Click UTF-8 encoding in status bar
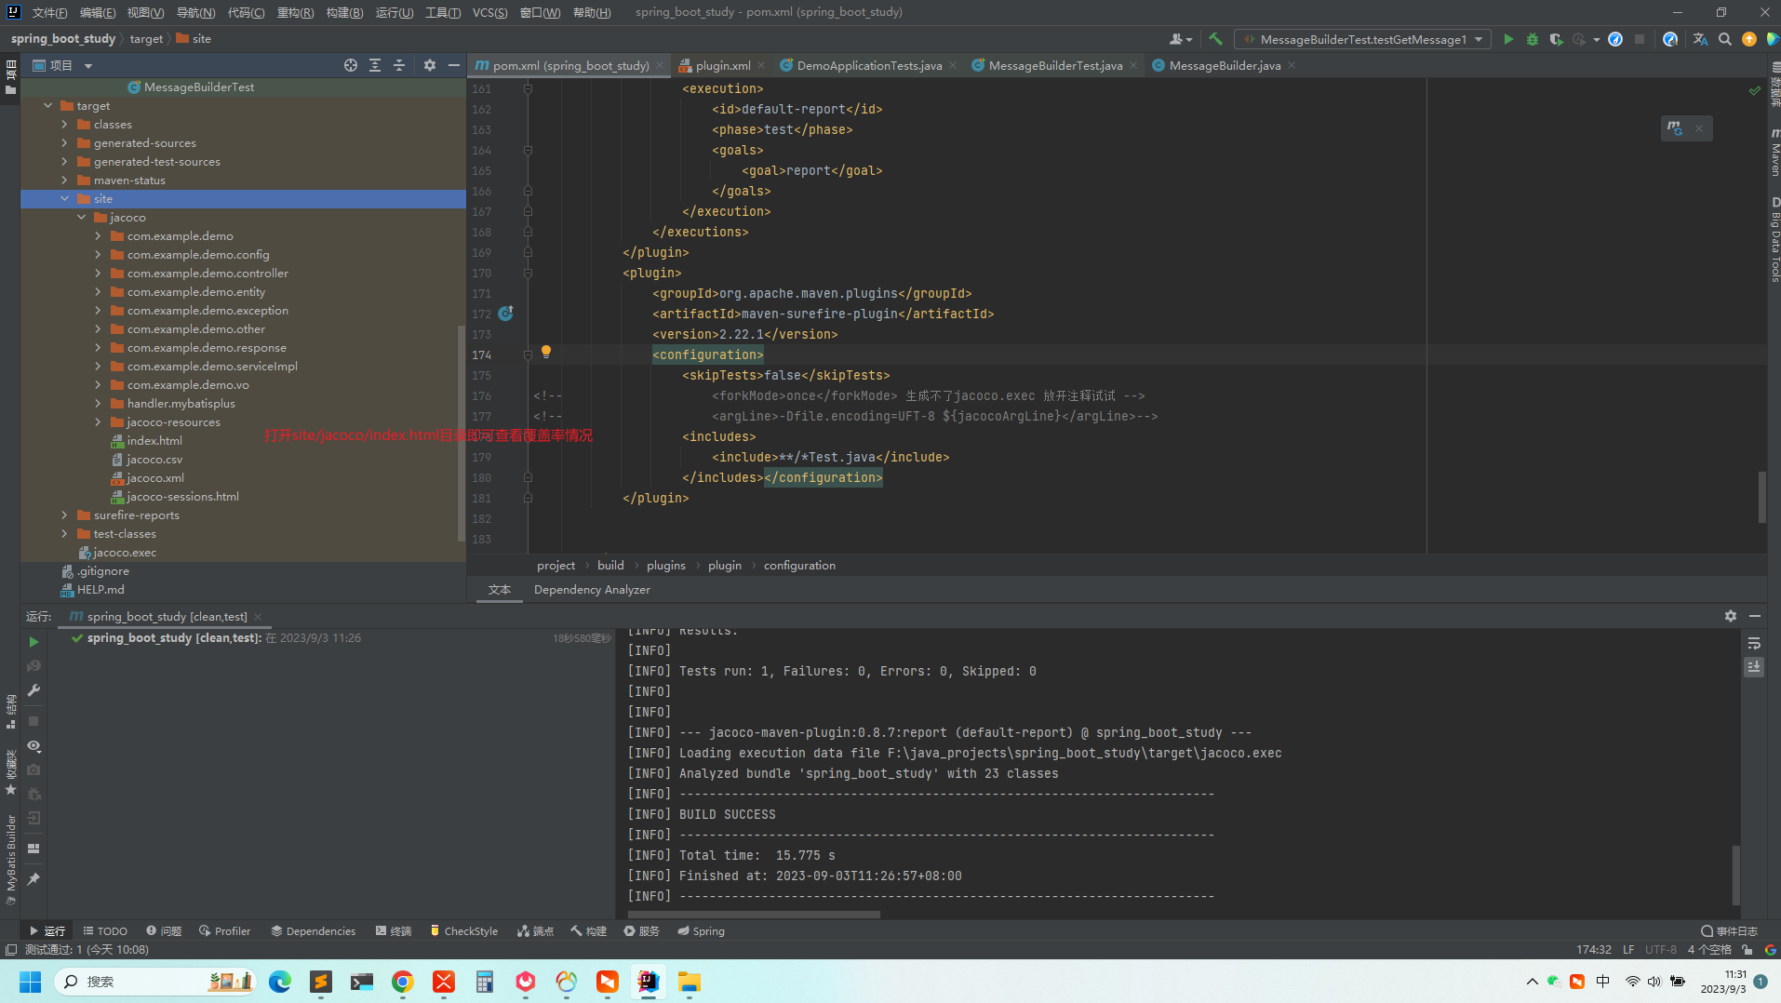 1660,950
